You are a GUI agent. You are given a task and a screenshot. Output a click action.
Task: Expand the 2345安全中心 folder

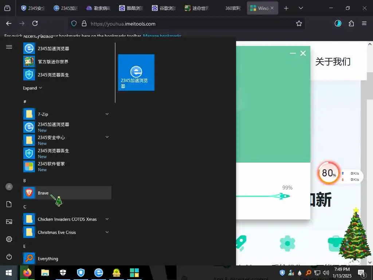point(67,140)
